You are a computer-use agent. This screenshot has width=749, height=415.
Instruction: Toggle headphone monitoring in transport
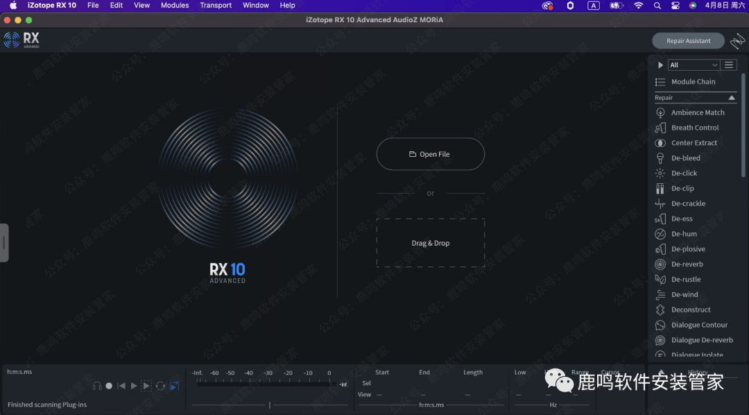(x=97, y=386)
